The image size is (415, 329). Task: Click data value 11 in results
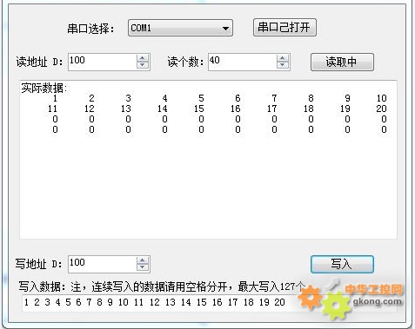point(52,109)
